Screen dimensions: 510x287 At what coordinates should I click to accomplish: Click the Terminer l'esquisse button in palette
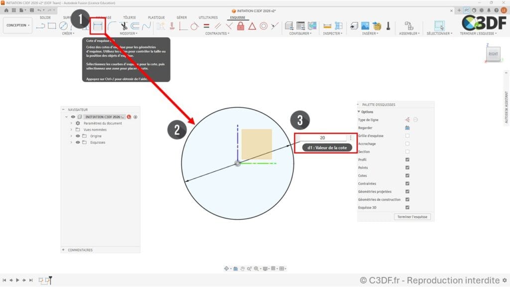click(x=413, y=216)
